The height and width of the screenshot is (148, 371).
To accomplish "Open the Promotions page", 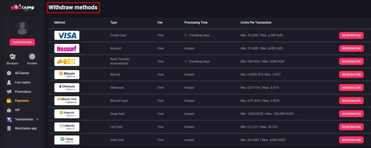I will 23,92.
